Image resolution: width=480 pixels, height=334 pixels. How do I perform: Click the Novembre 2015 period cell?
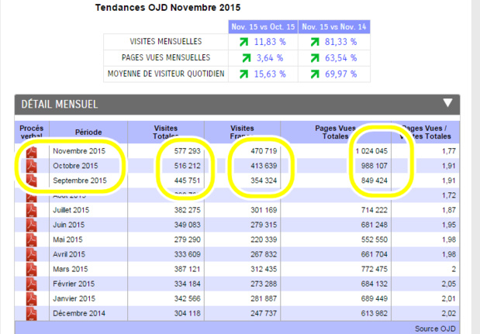80,151
